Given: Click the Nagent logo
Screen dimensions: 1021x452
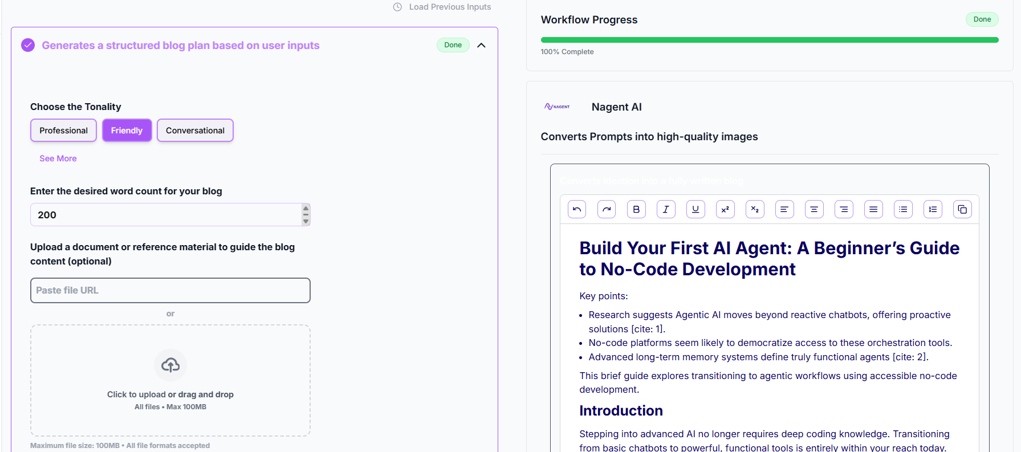Looking at the screenshot, I should click(x=557, y=107).
